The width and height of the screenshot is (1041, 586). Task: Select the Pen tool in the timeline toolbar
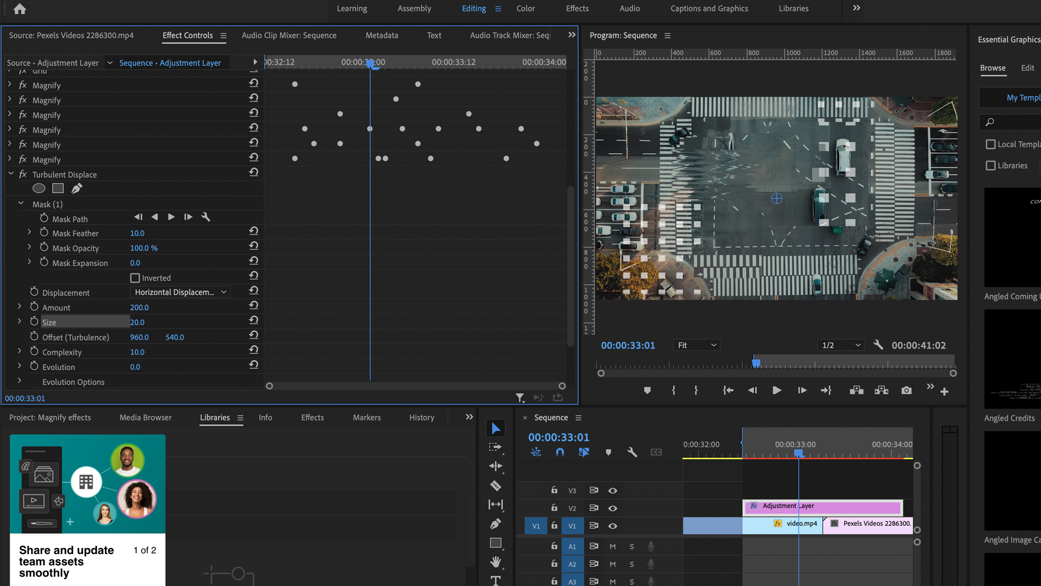coord(496,524)
